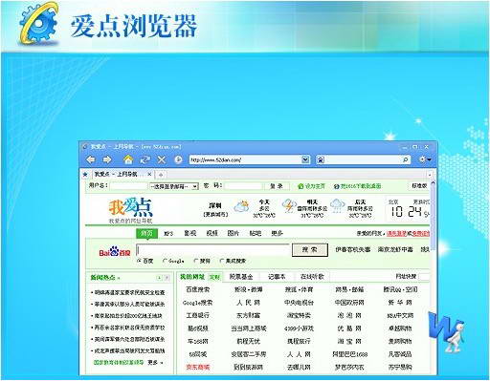
Task: Focus the address bar URL field
Action: pos(245,159)
